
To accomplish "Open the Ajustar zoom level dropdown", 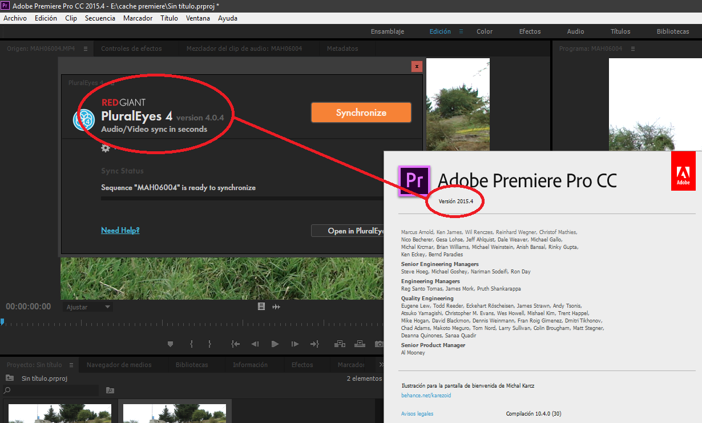I will coord(88,307).
